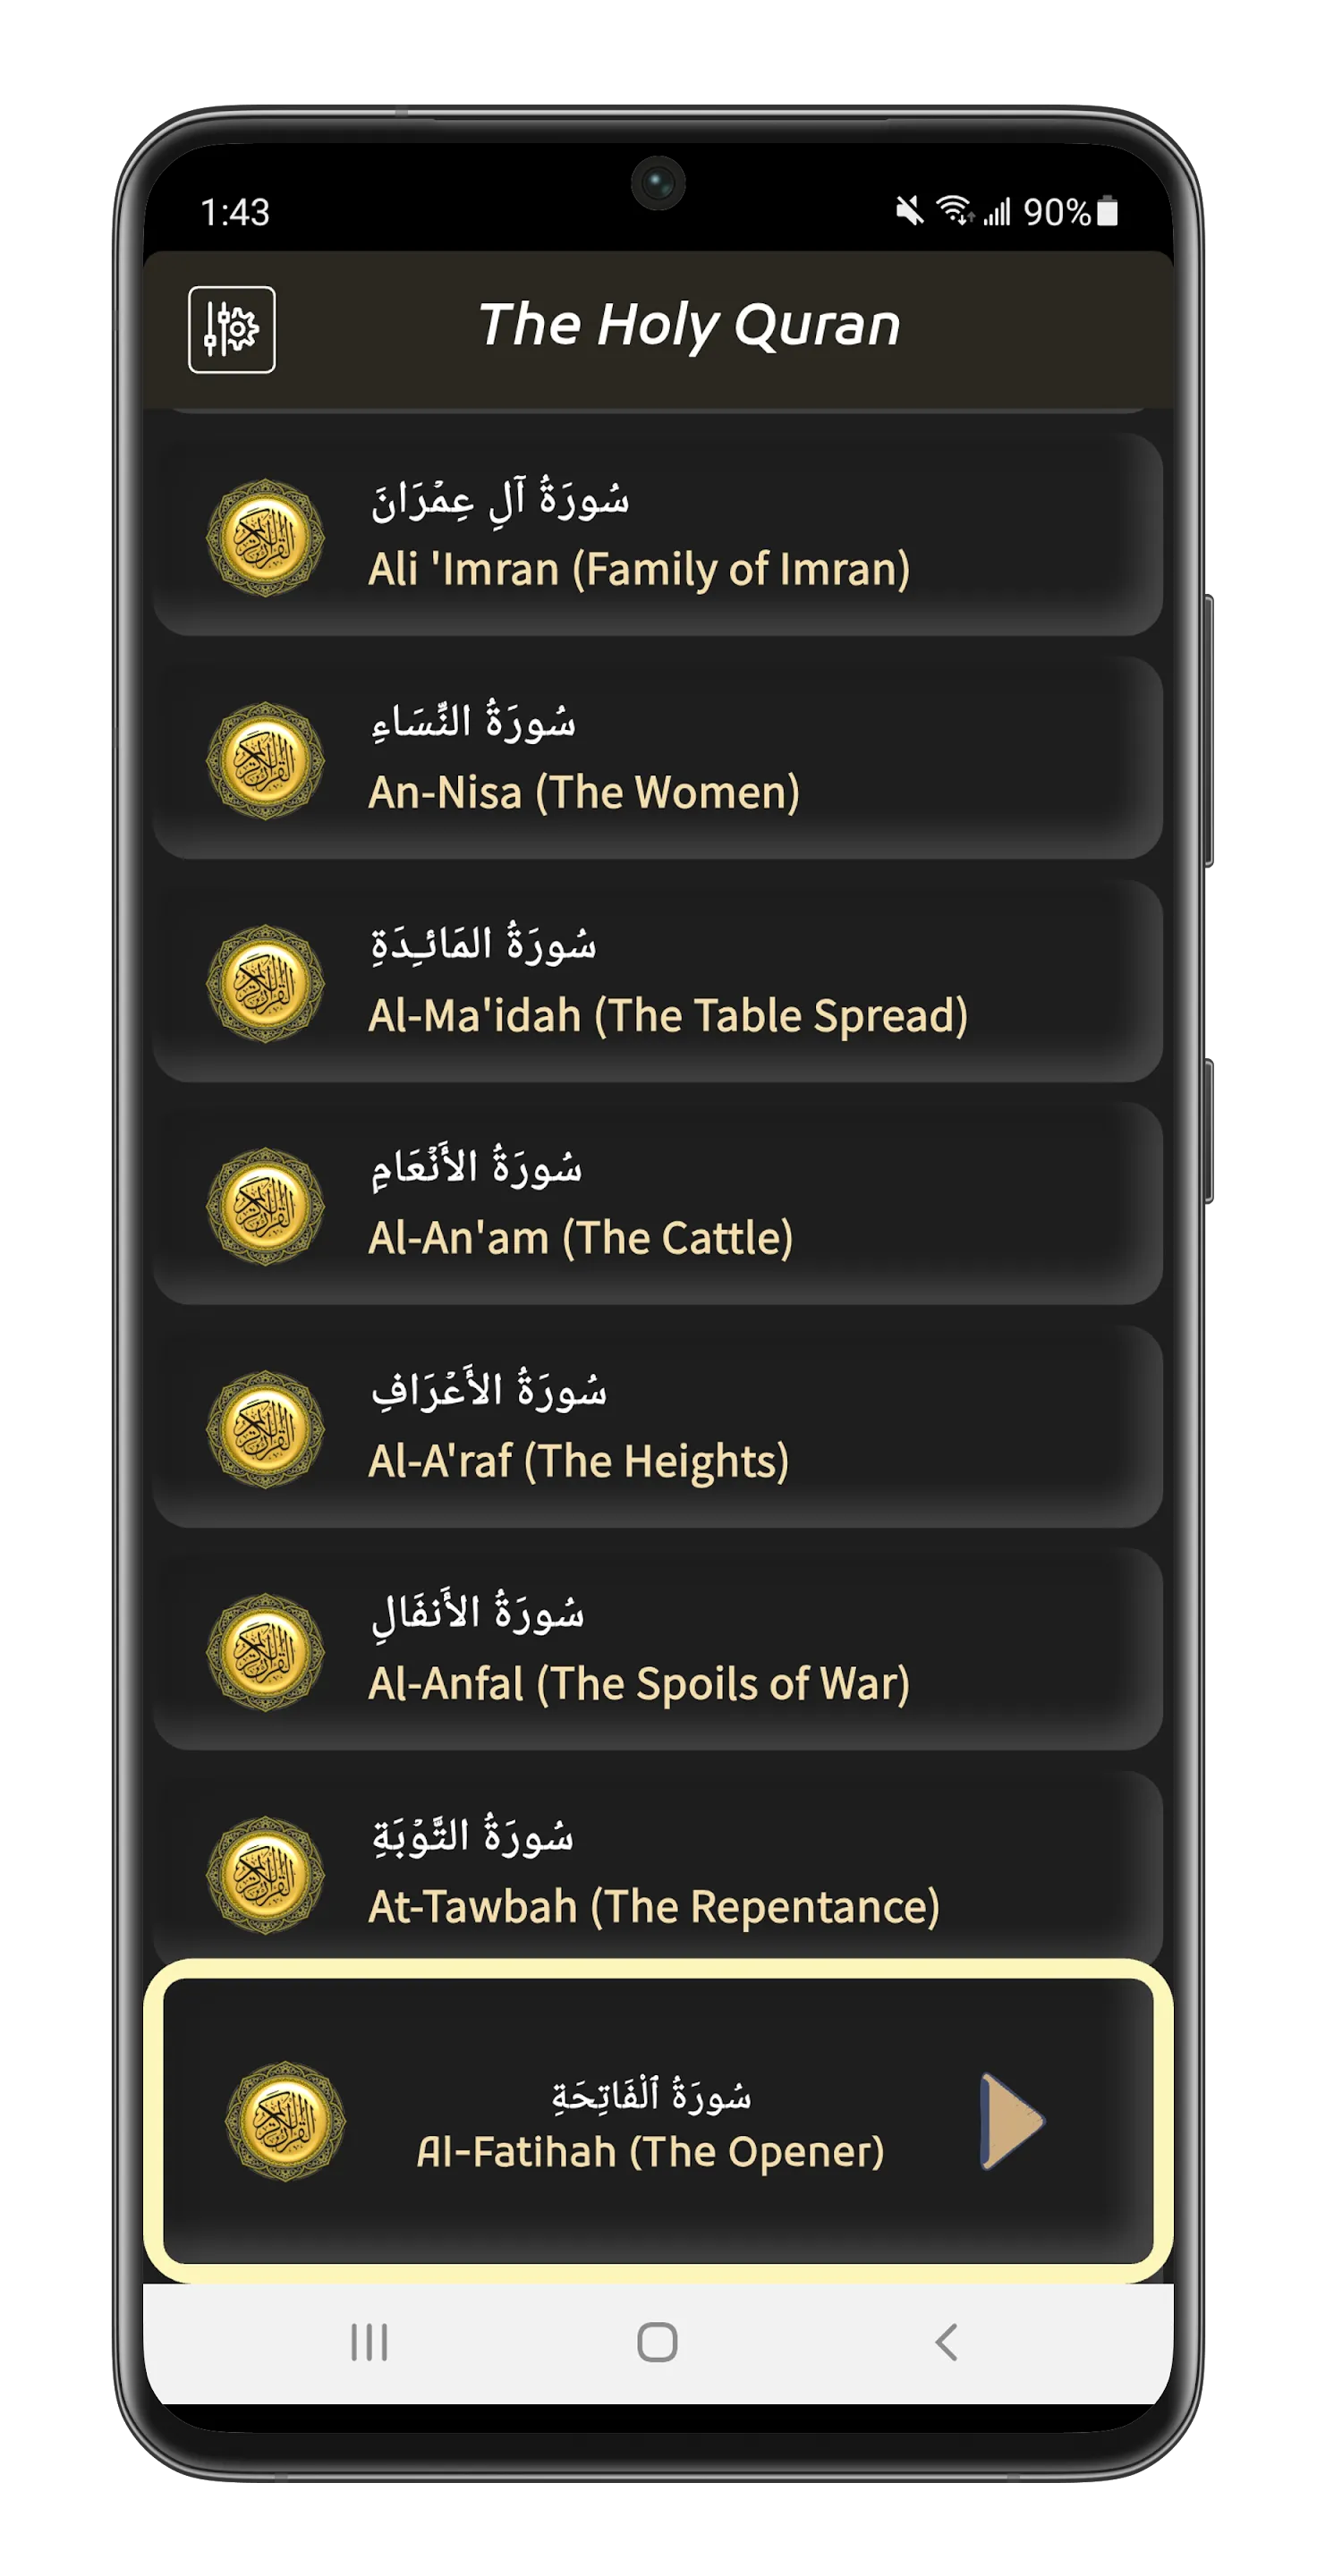Image resolution: width=1317 pixels, height=2576 pixels.
Task: Open the settings equalizer icon
Action: (231, 329)
